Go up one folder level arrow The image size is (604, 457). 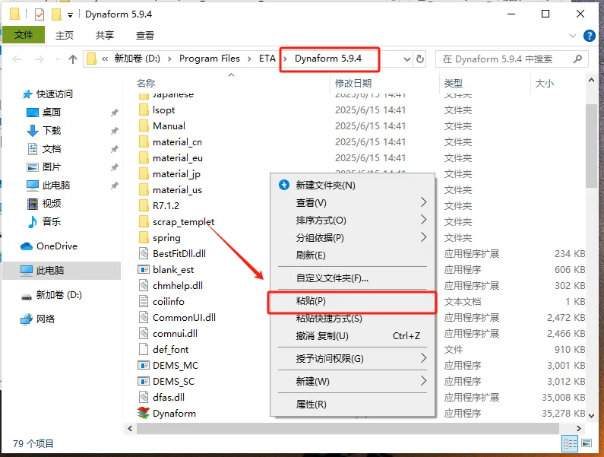[72, 59]
